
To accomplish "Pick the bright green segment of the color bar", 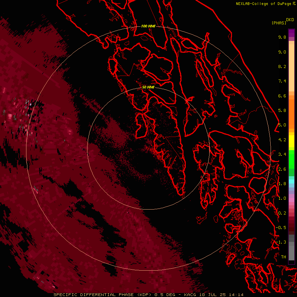I will pos(291,159).
